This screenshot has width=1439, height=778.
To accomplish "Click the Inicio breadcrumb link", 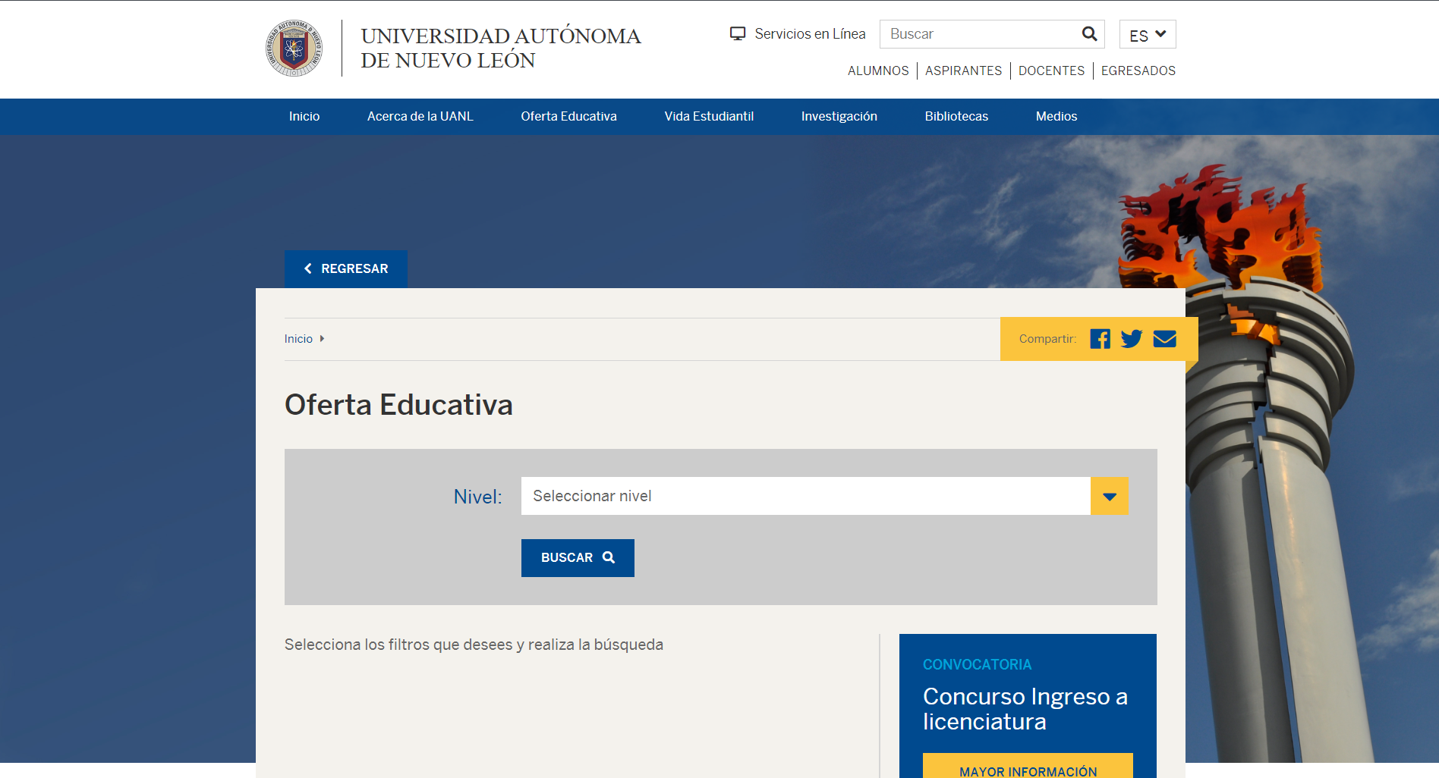I will click(x=298, y=339).
